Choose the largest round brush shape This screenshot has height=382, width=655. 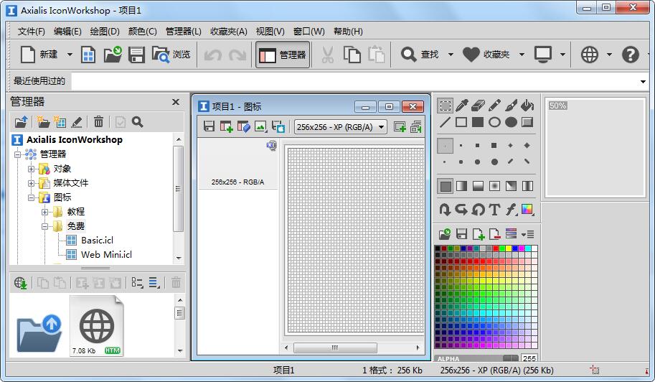494,162
